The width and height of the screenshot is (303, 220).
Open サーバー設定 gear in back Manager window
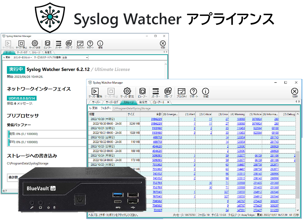35,45
